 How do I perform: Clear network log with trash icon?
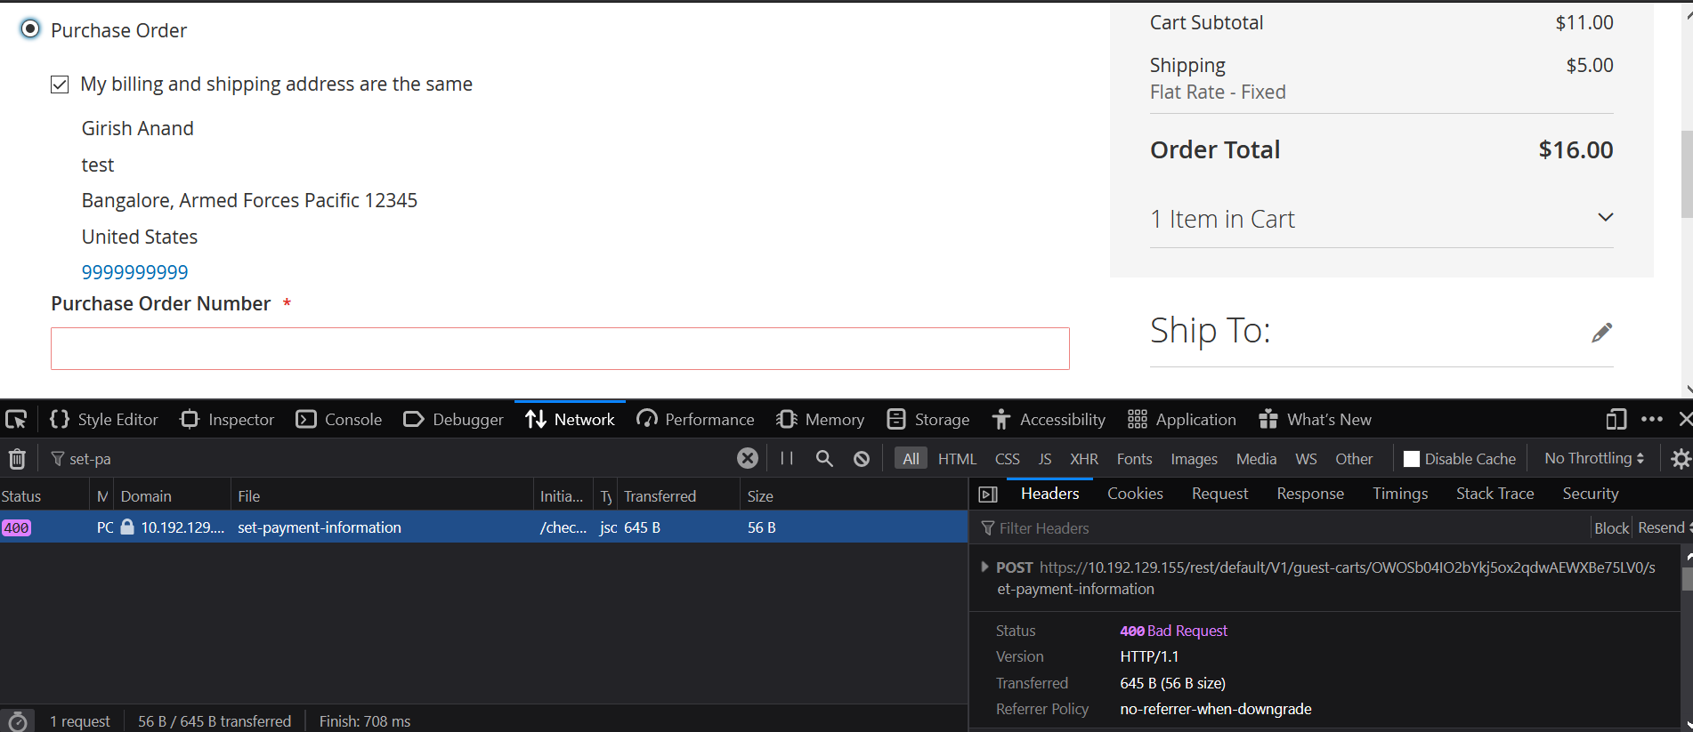point(17,459)
